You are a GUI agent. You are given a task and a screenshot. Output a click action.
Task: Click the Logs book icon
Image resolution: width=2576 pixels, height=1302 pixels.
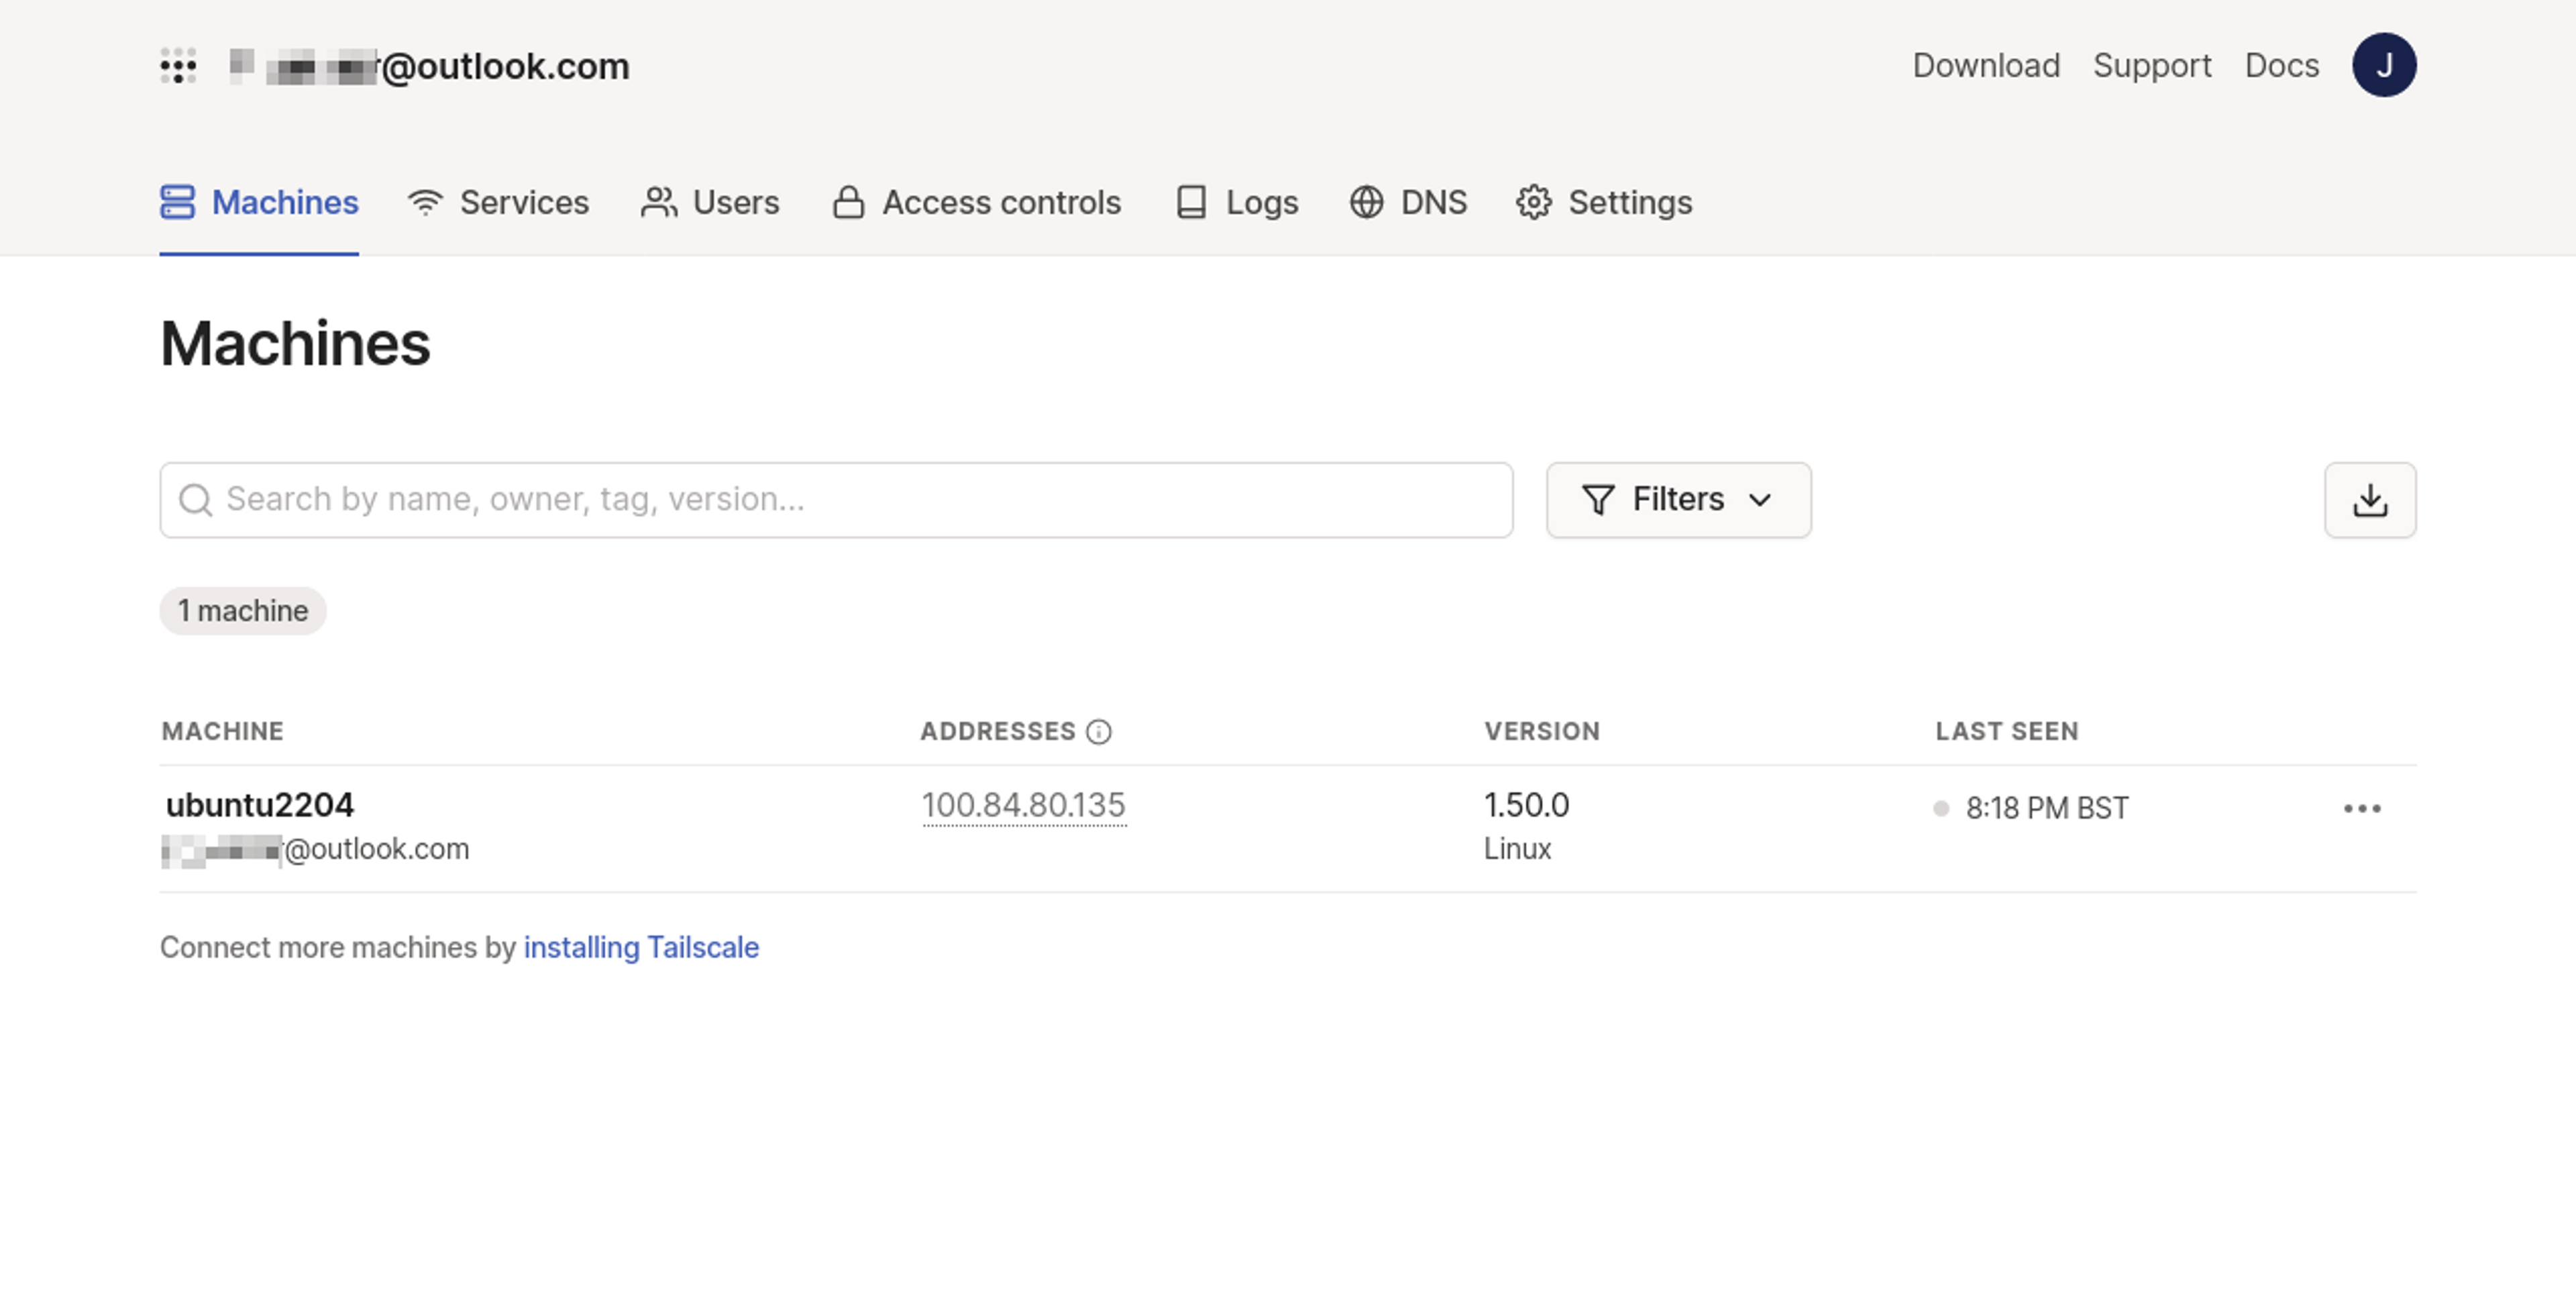(1191, 202)
